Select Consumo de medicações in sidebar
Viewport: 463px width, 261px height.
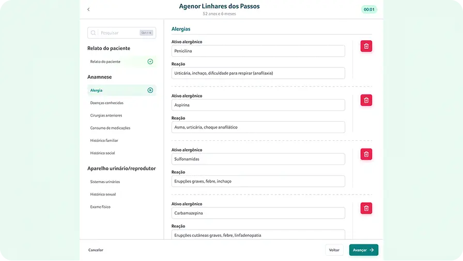coord(110,128)
